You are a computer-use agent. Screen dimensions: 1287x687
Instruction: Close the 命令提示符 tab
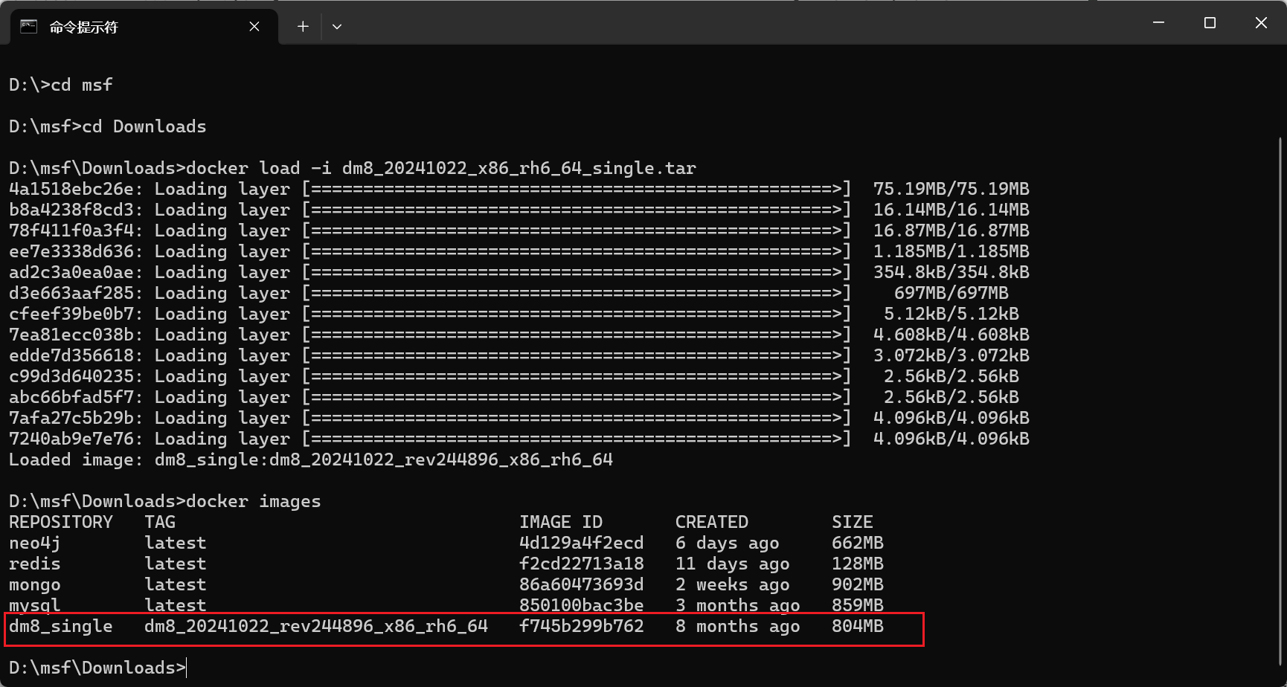[254, 27]
